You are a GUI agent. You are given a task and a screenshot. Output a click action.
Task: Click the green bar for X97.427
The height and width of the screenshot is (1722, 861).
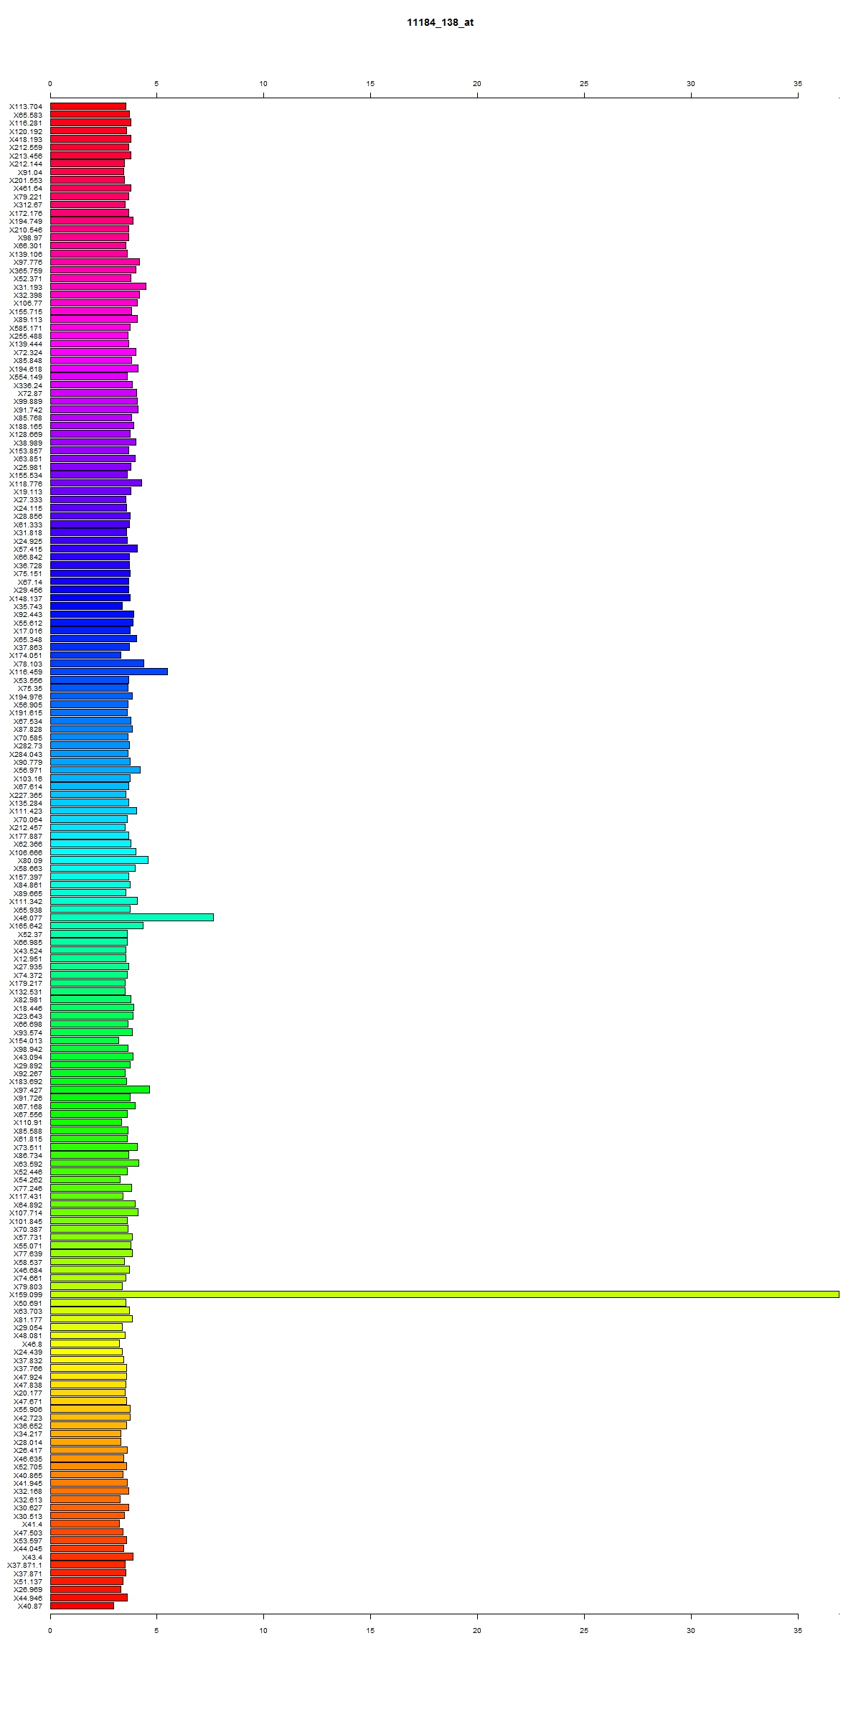pos(100,1089)
